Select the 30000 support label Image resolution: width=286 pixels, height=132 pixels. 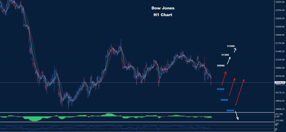224,100
